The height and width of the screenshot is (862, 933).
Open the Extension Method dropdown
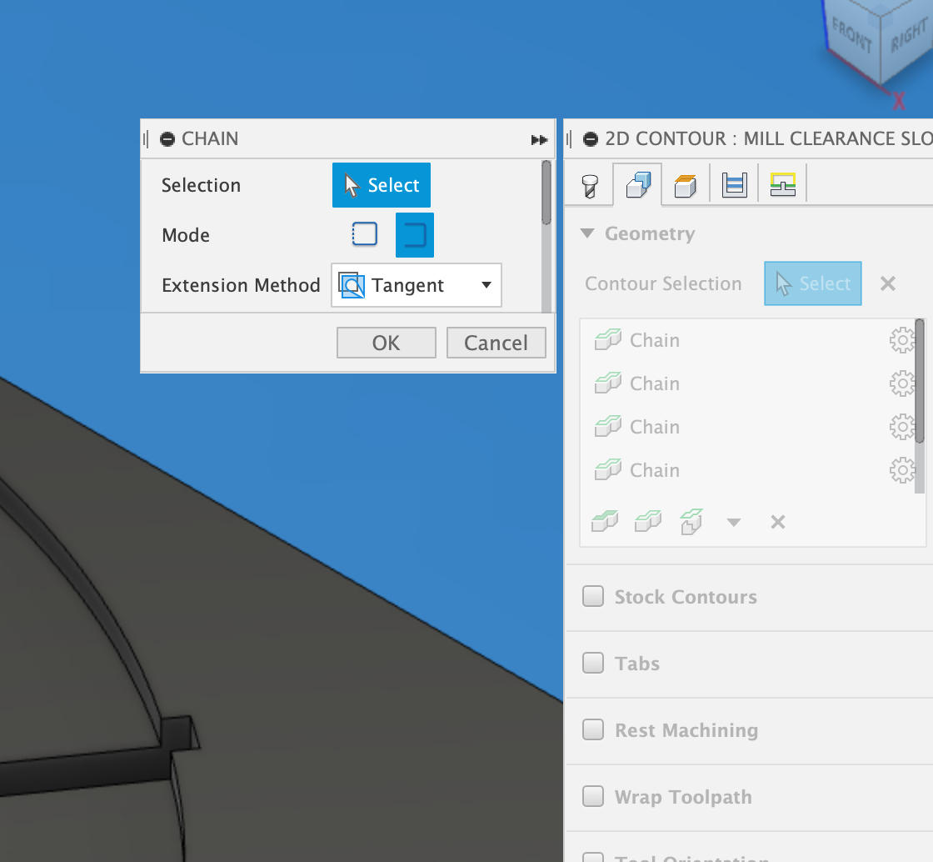point(486,285)
